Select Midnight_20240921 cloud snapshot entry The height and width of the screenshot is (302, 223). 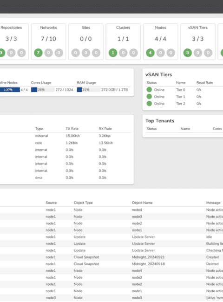point(148,257)
